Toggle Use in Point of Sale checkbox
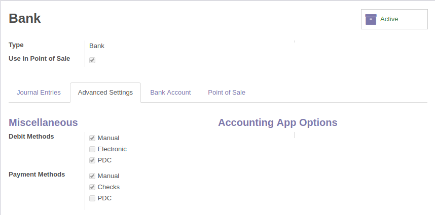The image size is (435, 215). [x=92, y=60]
